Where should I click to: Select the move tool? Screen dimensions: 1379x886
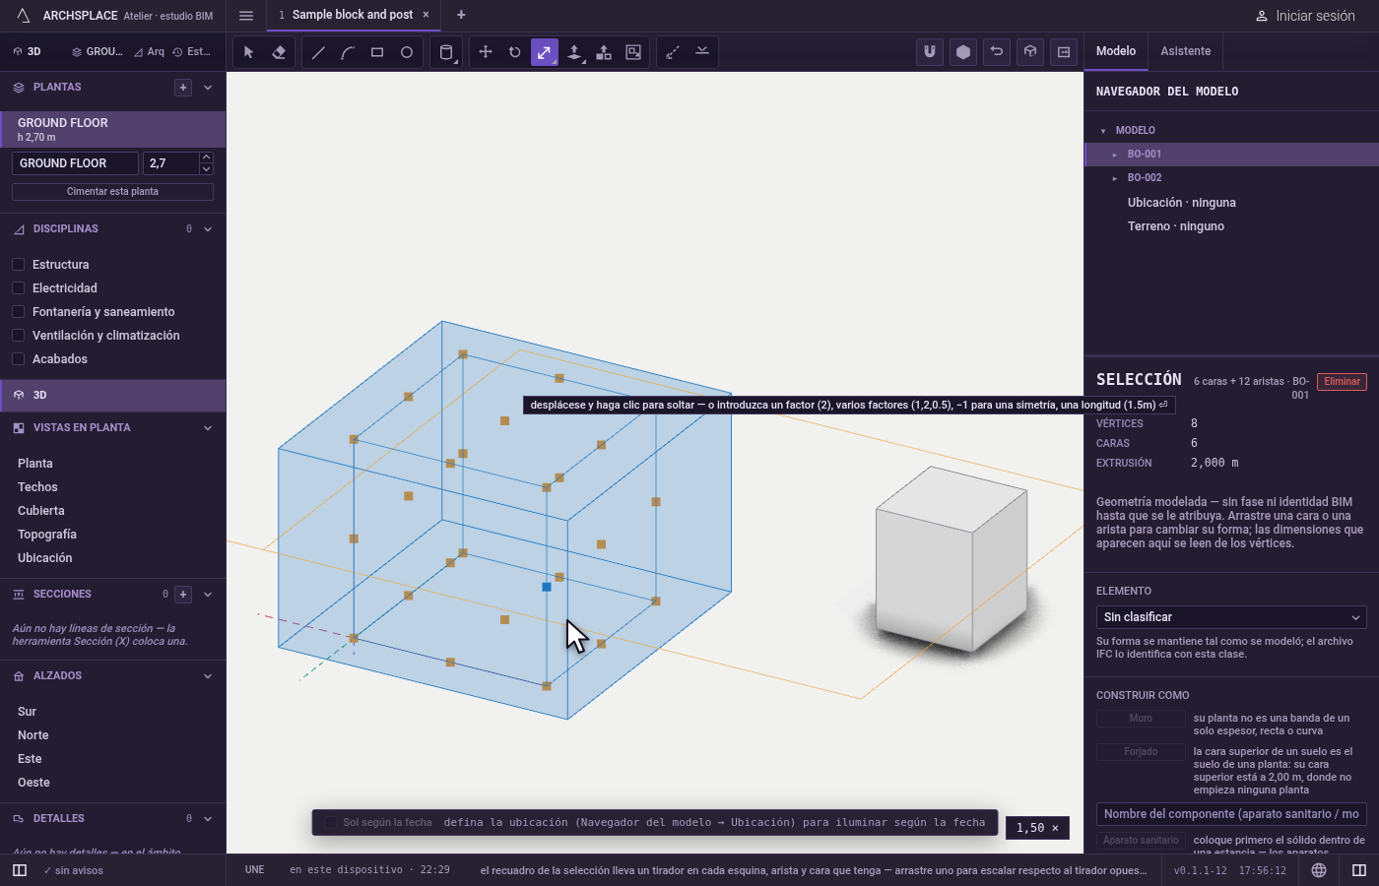point(486,52)
